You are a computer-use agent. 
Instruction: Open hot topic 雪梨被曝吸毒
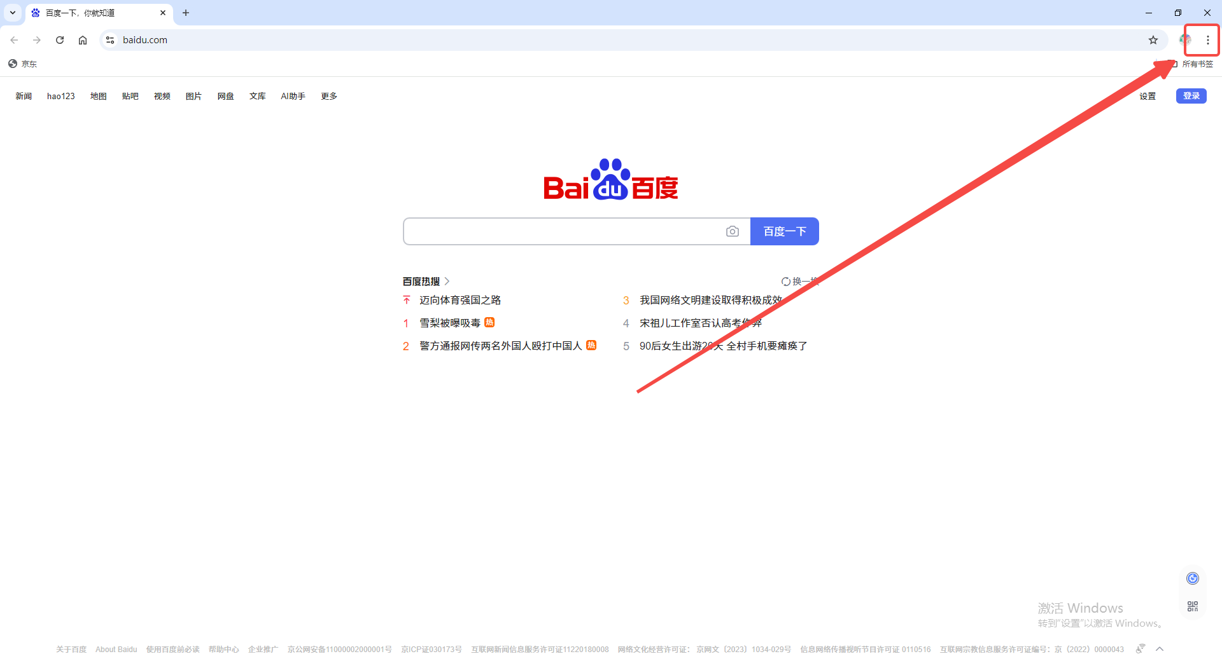450,323
